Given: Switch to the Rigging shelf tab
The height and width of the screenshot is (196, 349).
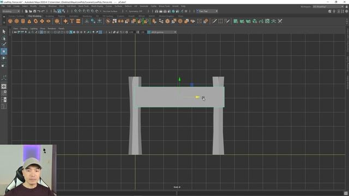Looking at the screenshot, I should [x=62, y=16].
